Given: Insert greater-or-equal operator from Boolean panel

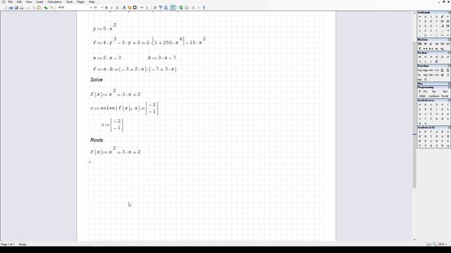Looking at the screenshot, I should tap(442, 57).
